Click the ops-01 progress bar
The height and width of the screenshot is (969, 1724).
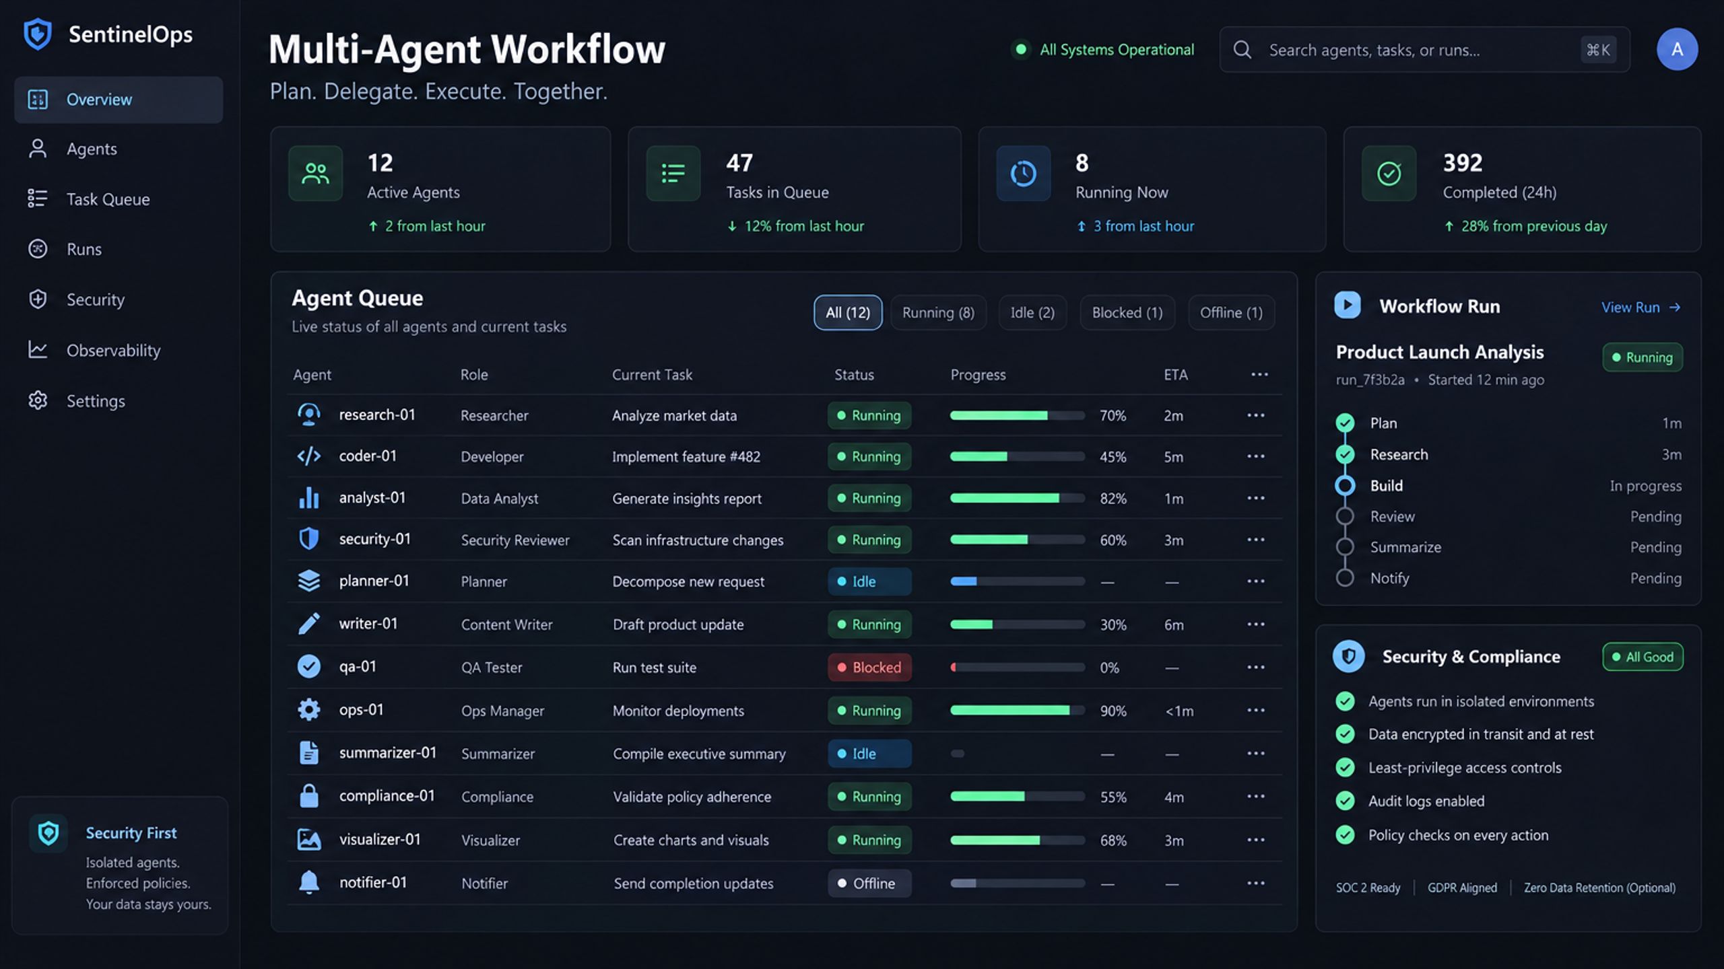(x=1017, y=711)
